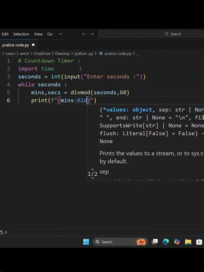
Task: Open File Explorer from the taskbar
Action: click(188, 242)
